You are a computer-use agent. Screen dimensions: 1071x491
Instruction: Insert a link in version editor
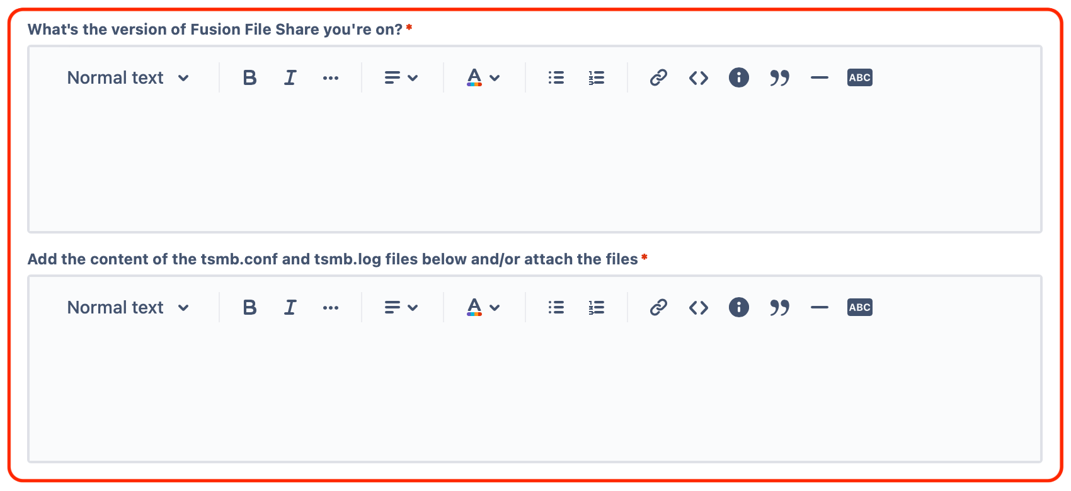tap(658, 77)
